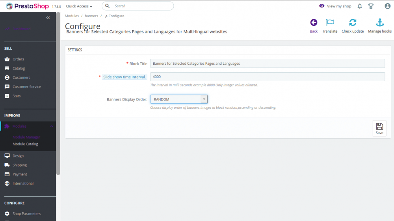Open Module Manager submenu item
This screenshot has height=221, width=394.
coord(26,137)
